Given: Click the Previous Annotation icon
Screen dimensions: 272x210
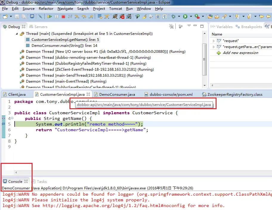Looking at the screenshot, I should click(x=249, y=16).
